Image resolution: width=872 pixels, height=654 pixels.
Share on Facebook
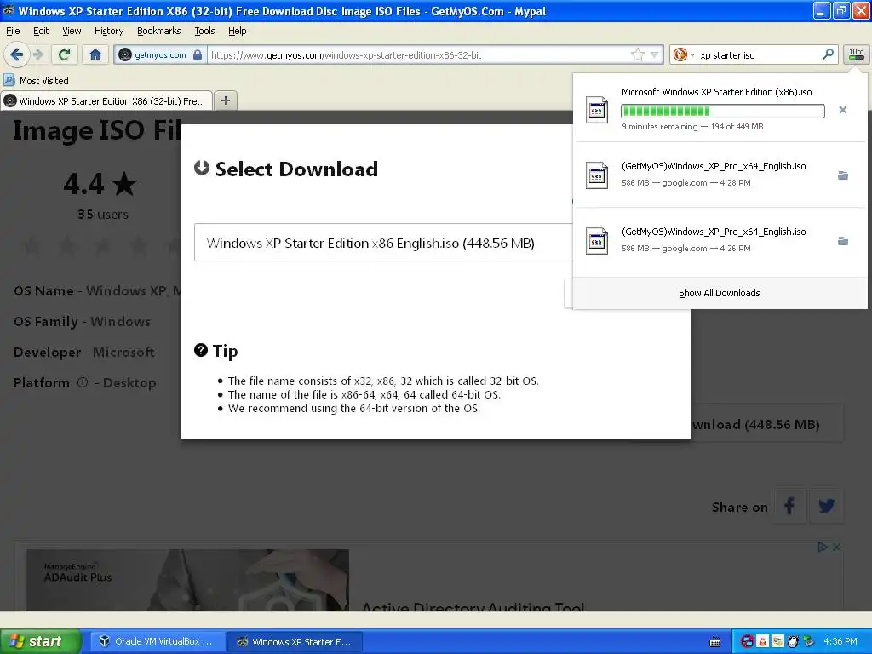(x=789, y=506)
